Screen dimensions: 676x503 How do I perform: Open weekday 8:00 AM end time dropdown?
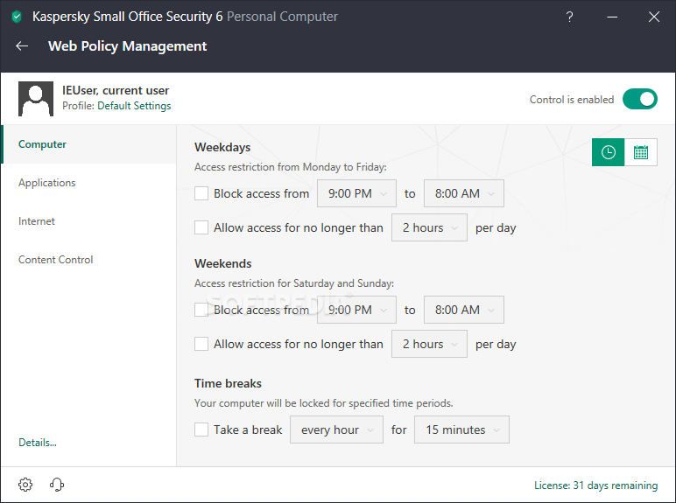point(464,193)
